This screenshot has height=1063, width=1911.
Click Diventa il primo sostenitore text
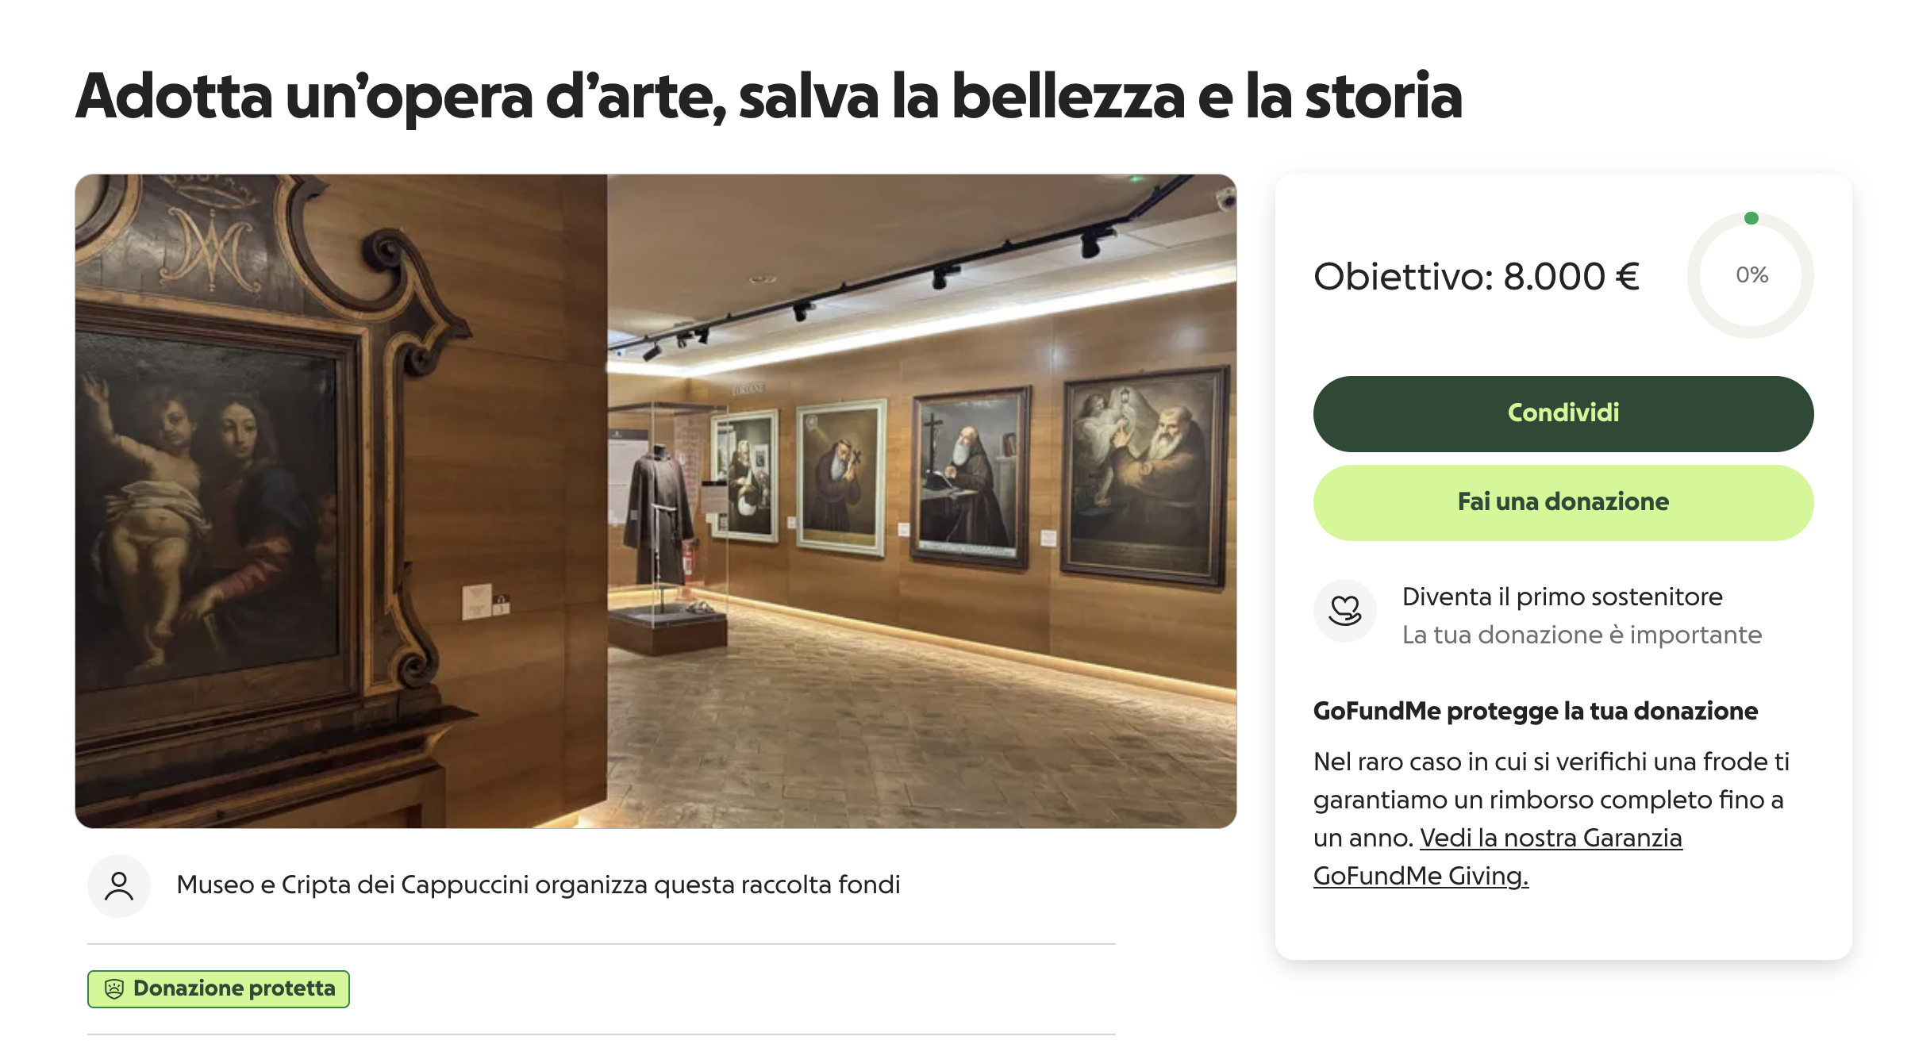[x=1562, y=597]
